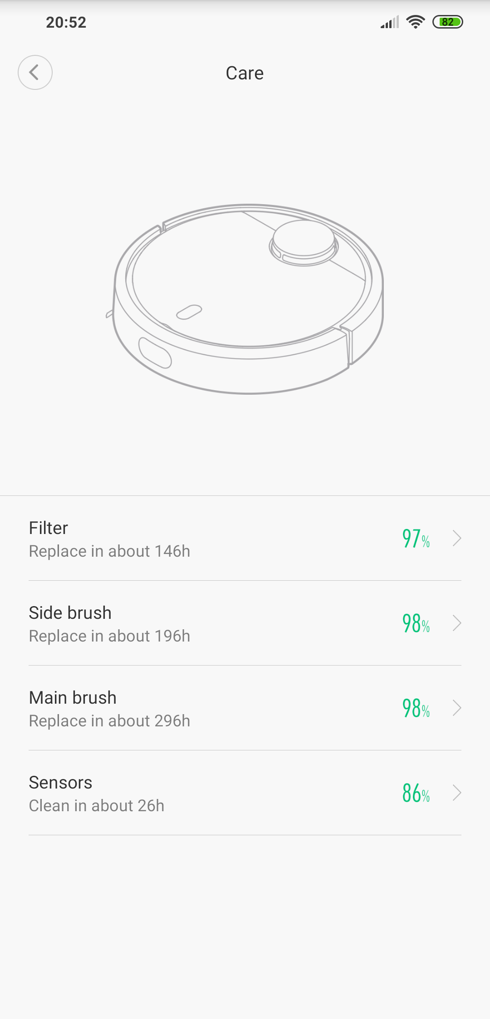Expand Main brush details via chevron
This screenshot has height=1019, width=490.
pos(457,708)
